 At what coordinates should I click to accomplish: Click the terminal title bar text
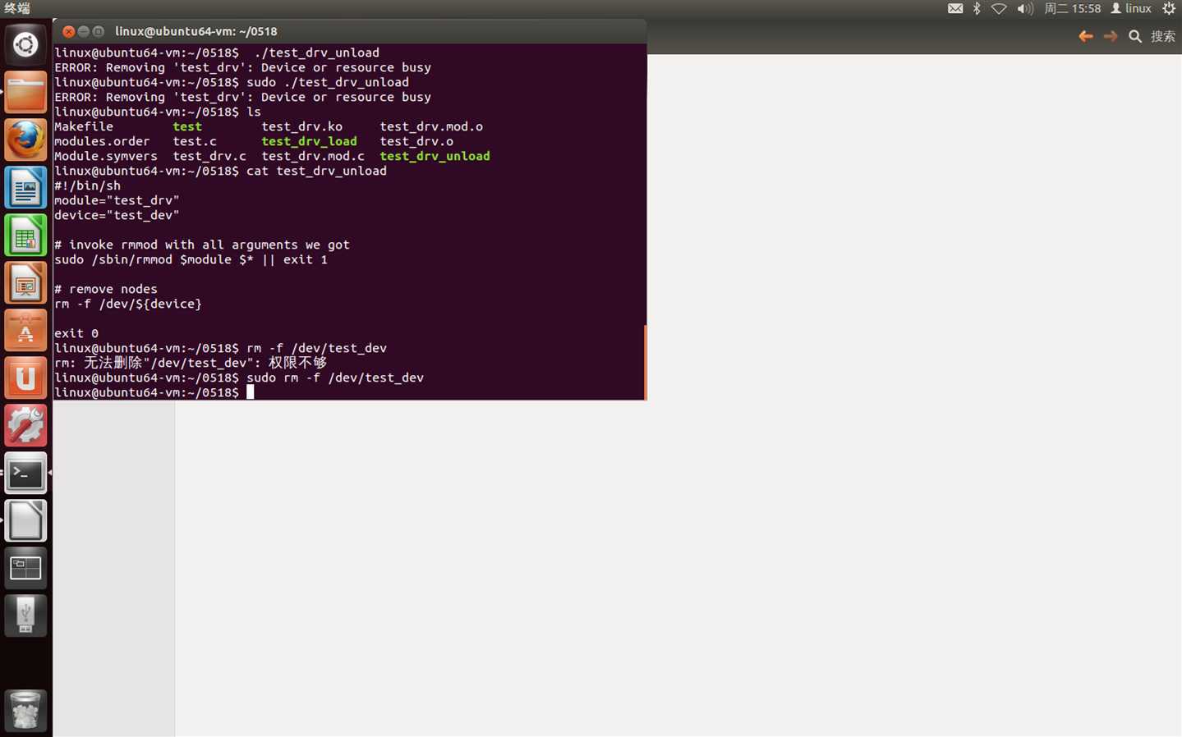[x=196, y=31]
